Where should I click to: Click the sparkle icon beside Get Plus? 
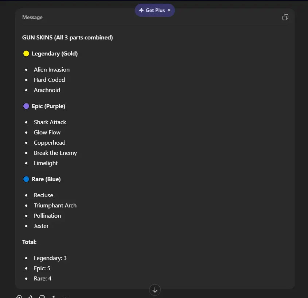141,10
